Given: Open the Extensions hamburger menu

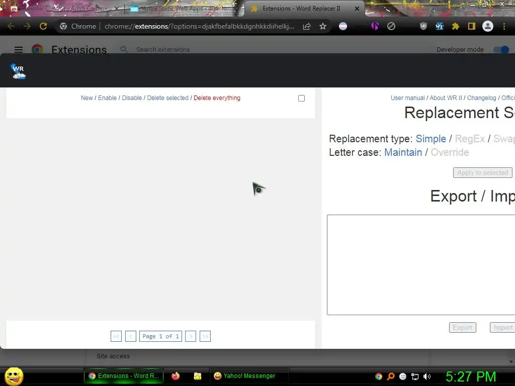Looking at the screenshot, I should pos(19,50).
